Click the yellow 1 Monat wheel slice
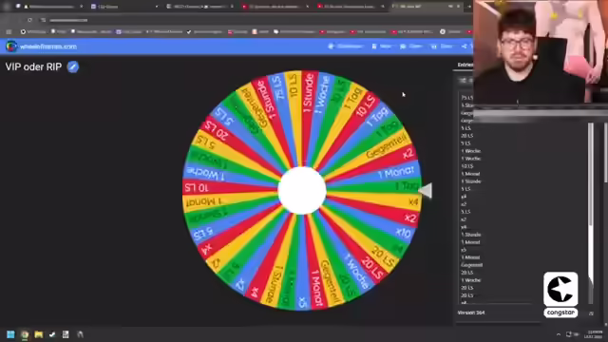The width and height of the screenshot is (608, 342). [204, 201]
